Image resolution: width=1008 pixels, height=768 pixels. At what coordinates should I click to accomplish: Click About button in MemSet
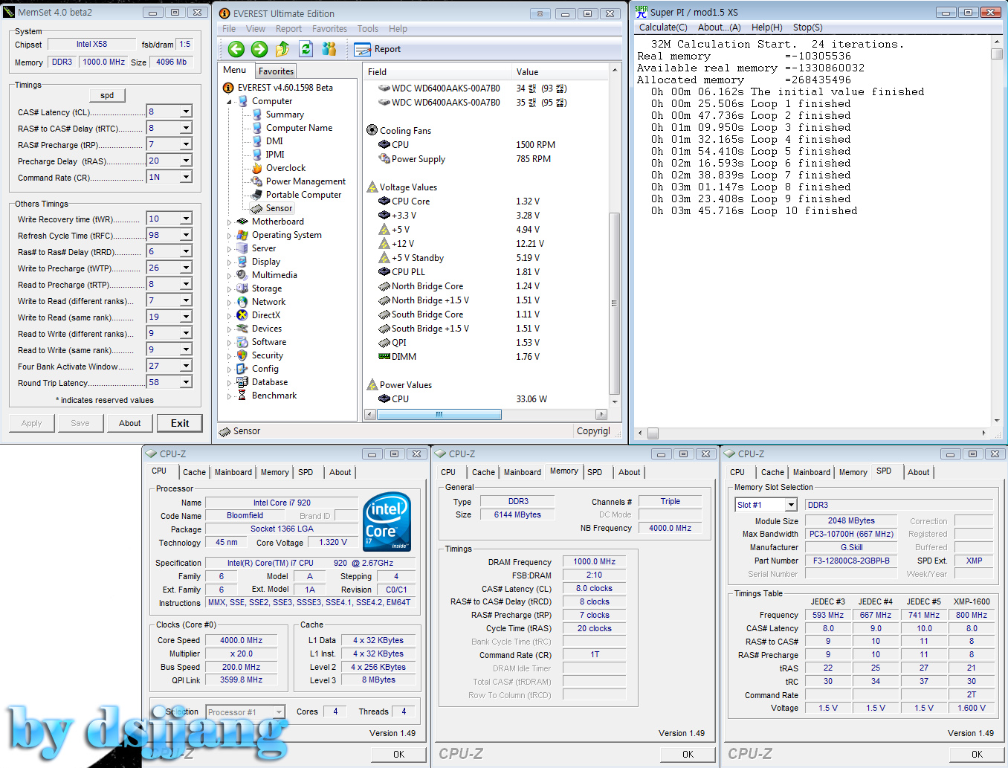coord(130,423)
